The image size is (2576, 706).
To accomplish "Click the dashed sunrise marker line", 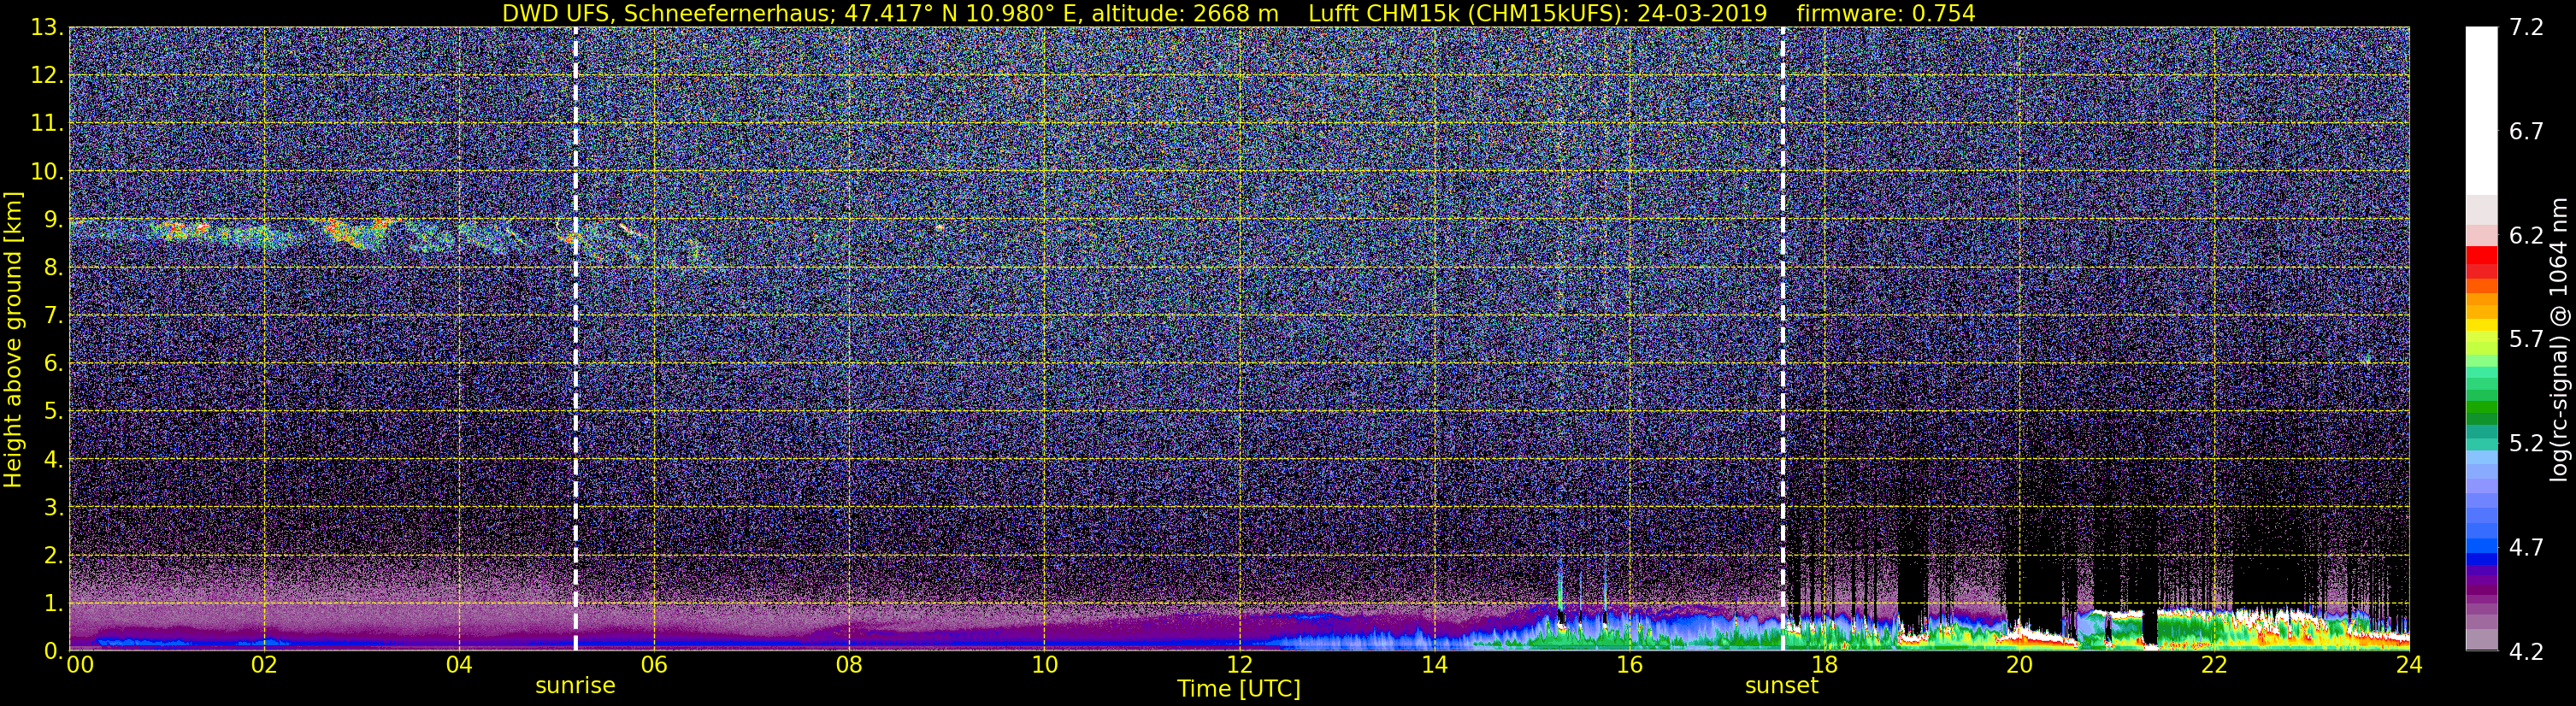I will [575, 338].
